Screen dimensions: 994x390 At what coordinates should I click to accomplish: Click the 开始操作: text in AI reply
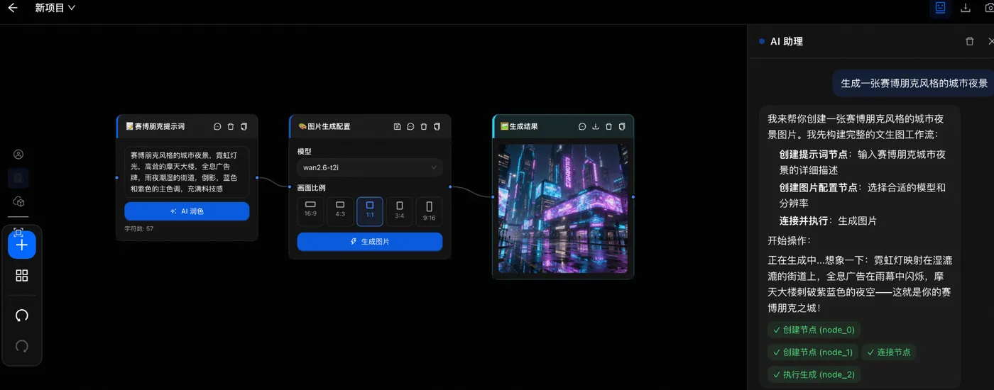[x=789, y=240]
